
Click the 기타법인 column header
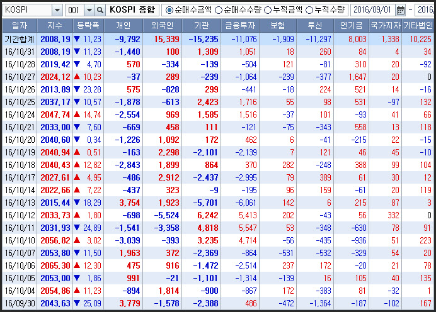(418, 26)
